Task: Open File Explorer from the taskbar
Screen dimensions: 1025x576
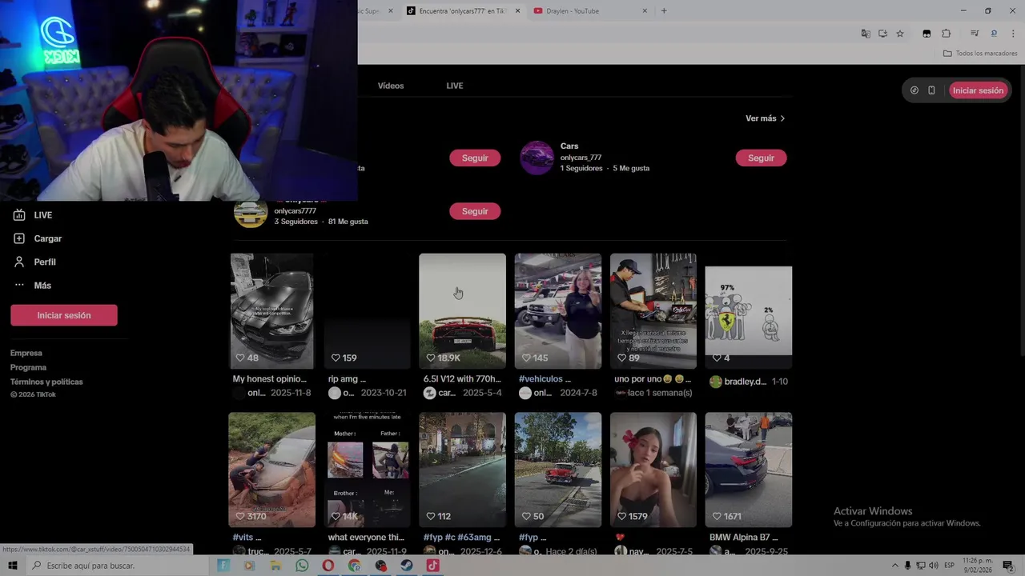Action: [275, 566]
